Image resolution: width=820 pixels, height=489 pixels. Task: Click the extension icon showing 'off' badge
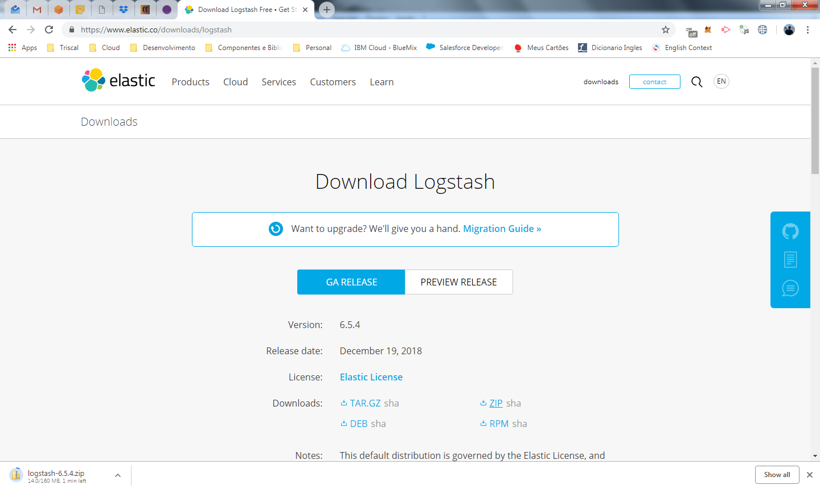pyautogui.click(x=691, y=31)
